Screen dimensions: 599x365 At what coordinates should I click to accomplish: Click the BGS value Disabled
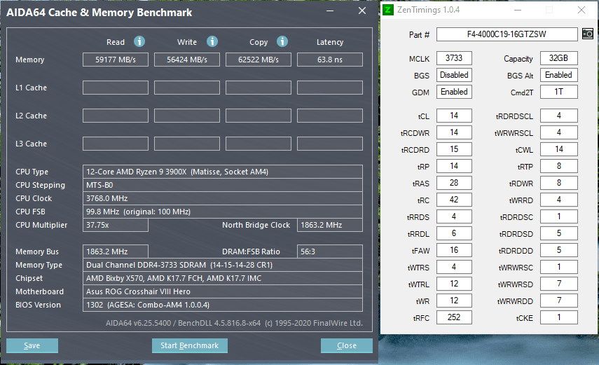[x=454, y=75]
